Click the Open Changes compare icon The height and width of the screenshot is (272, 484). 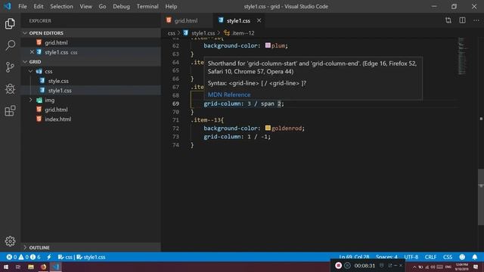(x=448, y=20)
